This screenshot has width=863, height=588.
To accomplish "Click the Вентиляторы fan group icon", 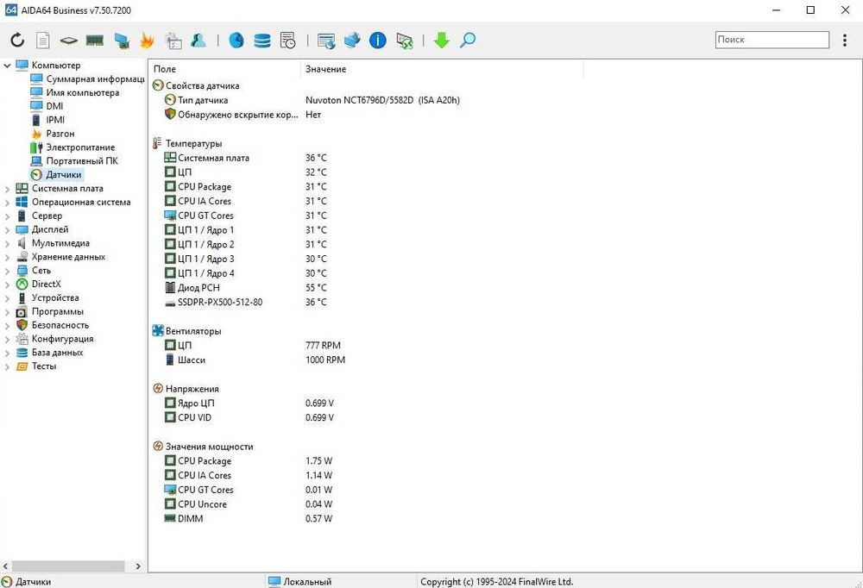I will pyautogui.click(x=158, y=331).
